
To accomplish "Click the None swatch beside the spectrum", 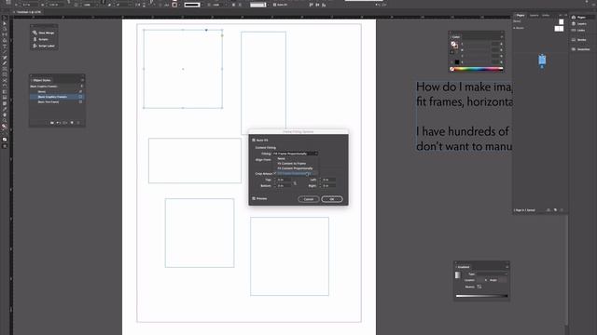I will coord(451,69).
